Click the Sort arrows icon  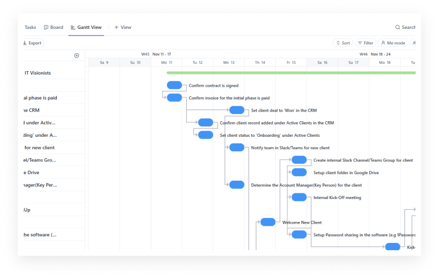(338, 43)
